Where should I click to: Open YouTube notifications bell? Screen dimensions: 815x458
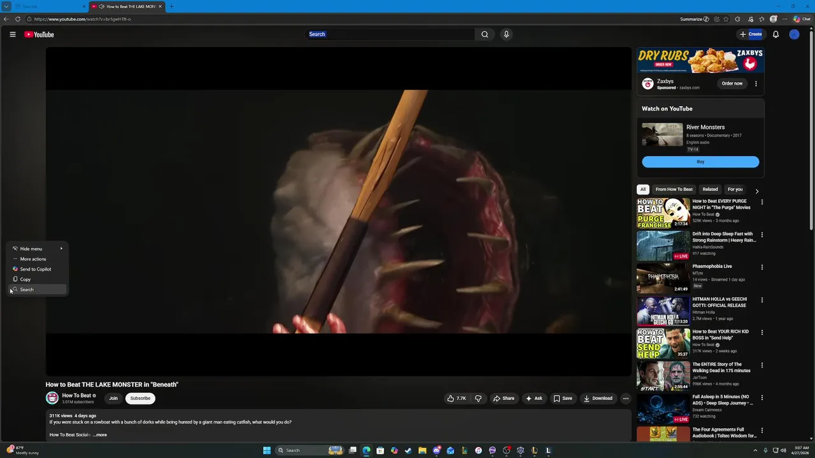click(776, 34)
